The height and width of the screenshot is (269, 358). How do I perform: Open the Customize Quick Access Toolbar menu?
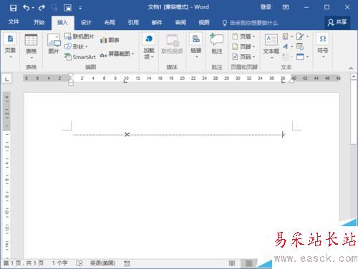click(x=80, y=8)
